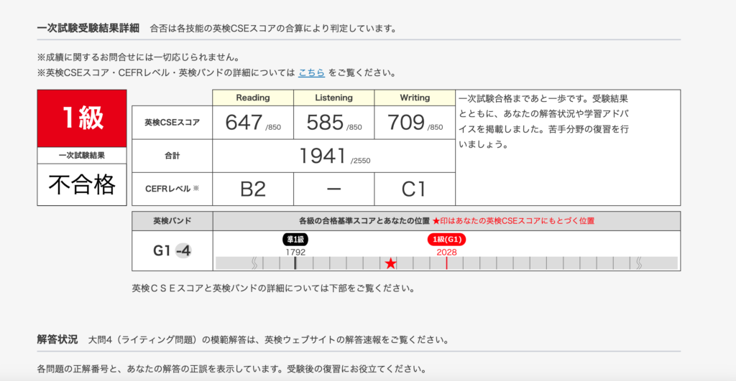Click the B2 CEFR level cell
This screenshot has width=736, height=381.
pyautogui.click(x=252, y=189)
